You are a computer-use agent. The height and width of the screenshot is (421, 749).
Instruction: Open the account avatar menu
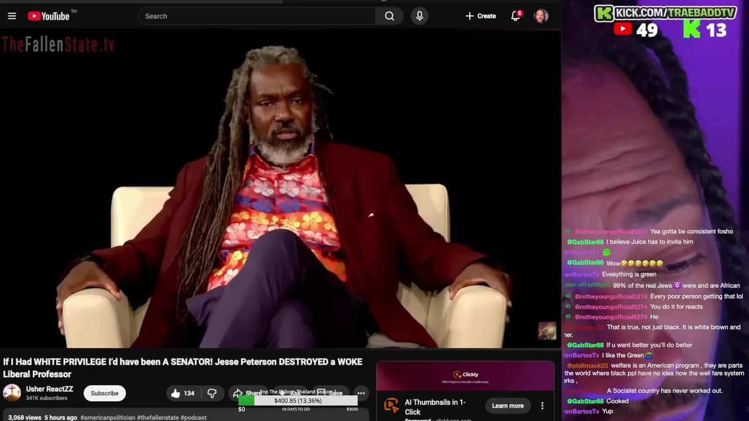click(x=541, y=16)
